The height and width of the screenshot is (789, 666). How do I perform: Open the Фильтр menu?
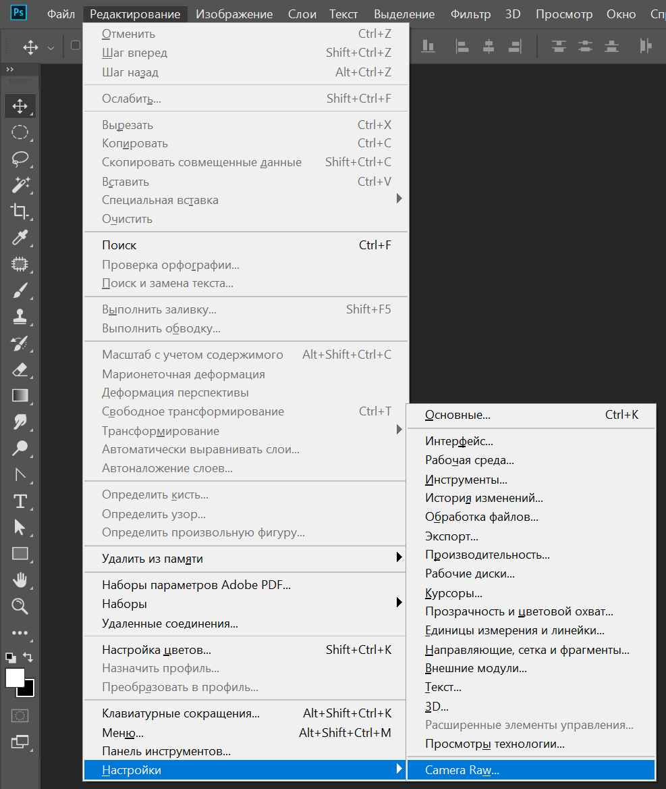470,14
